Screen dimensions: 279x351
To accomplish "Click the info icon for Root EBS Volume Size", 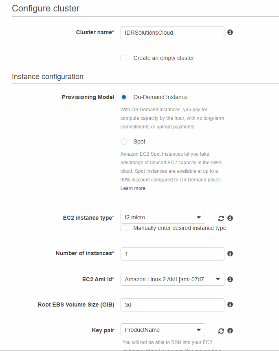I will 230,305.
